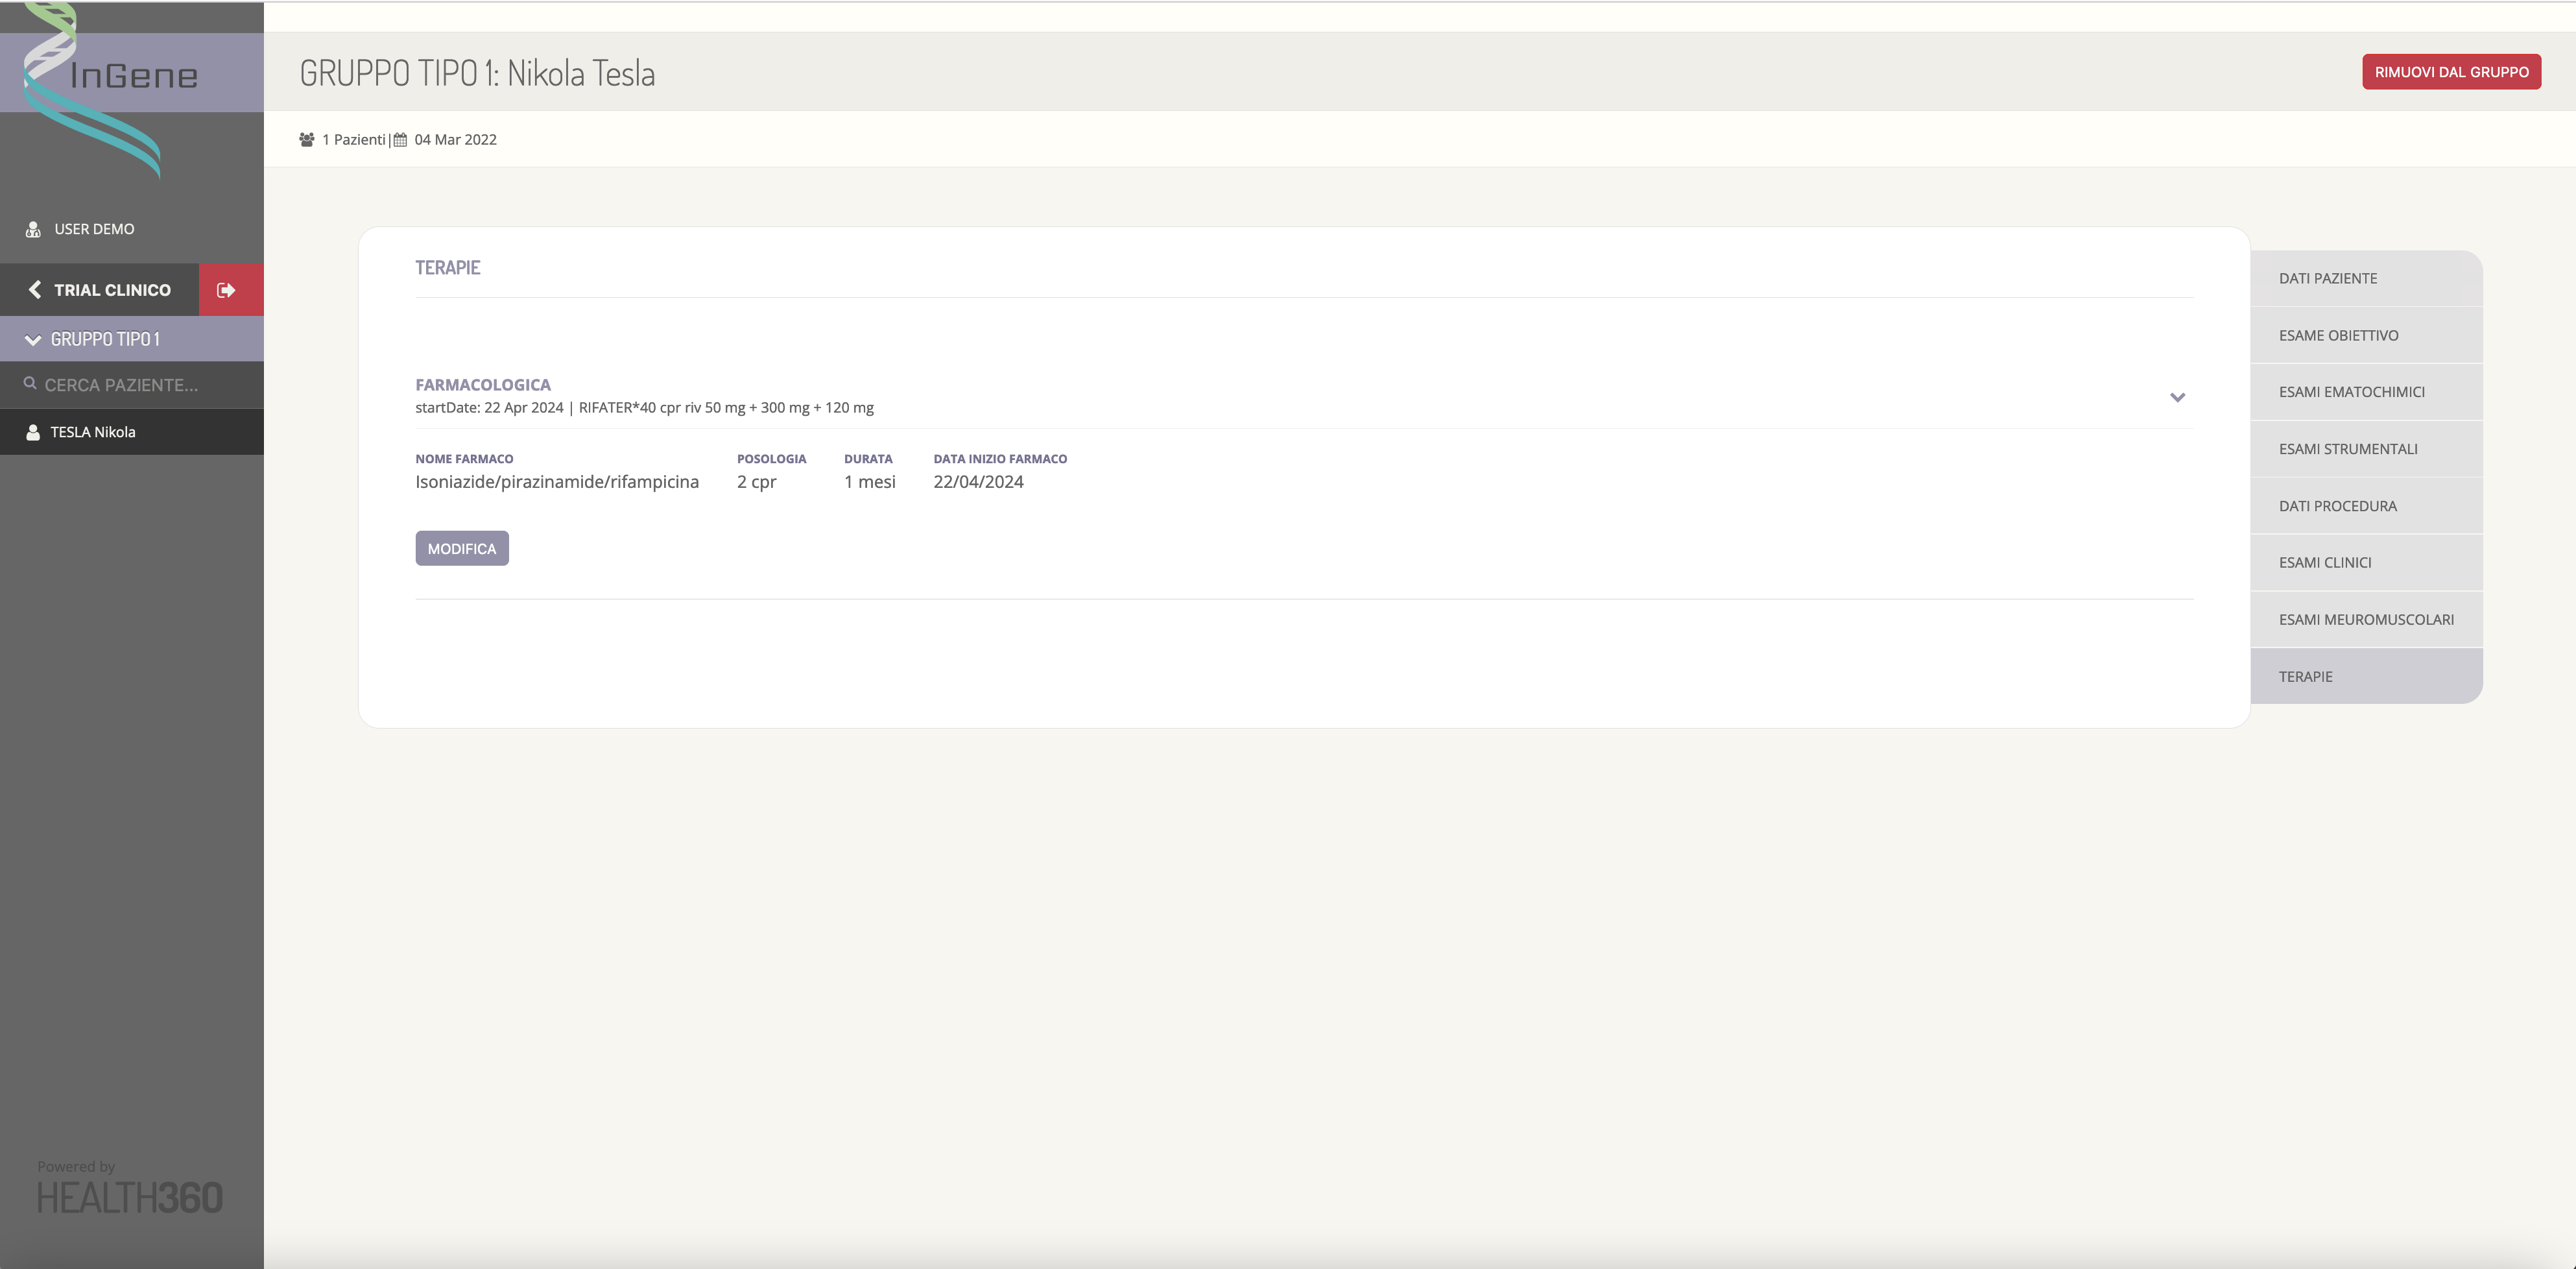Click the start date value 22/04/2024
The width and height of the screenshot is (2576, 1269).
click(978, 482)
